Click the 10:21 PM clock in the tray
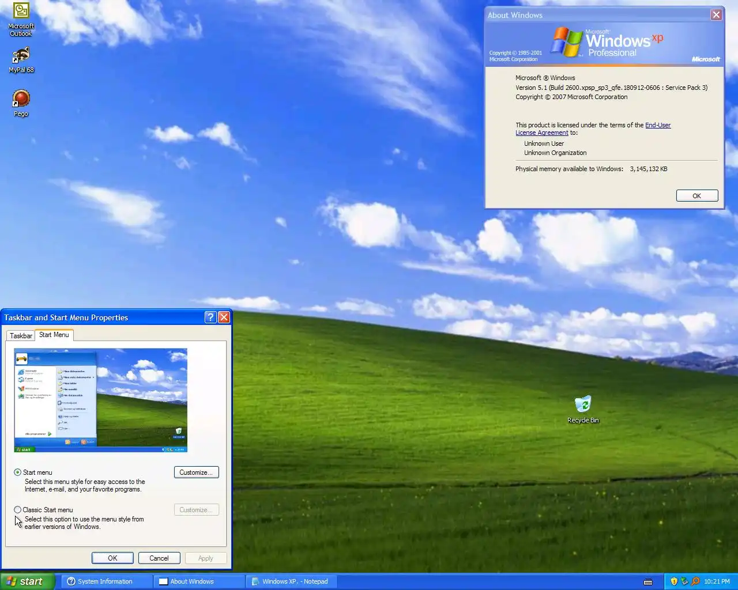 coord(717,581)
